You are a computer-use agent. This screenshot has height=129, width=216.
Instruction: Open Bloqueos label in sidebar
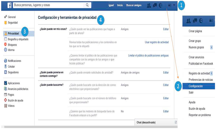[x=12, y=45]
